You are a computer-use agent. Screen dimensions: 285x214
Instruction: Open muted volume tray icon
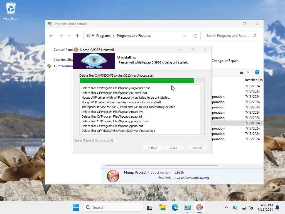tap(251, 207)
